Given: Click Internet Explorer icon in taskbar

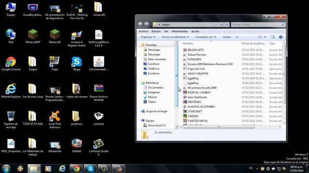Looking at the screenshot, I should [62, 169].
